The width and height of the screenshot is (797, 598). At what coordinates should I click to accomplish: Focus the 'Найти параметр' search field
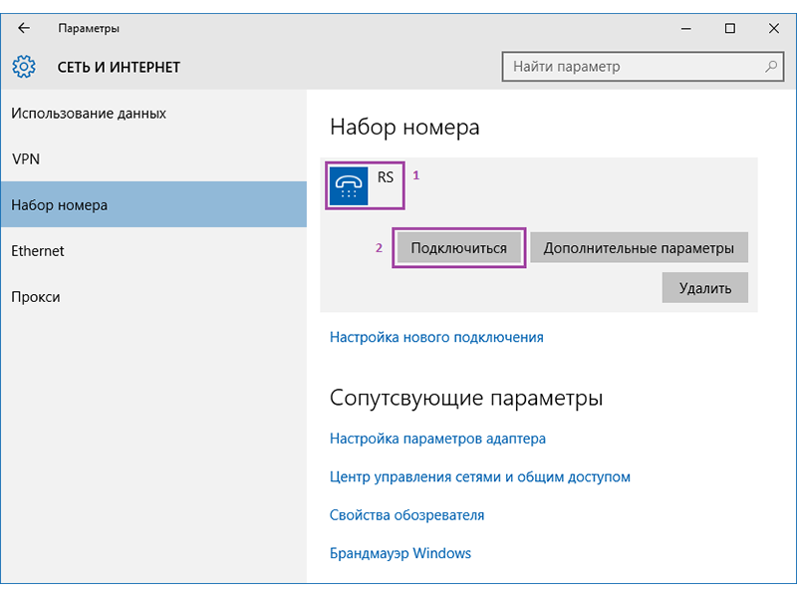click(x=633, y=68)
